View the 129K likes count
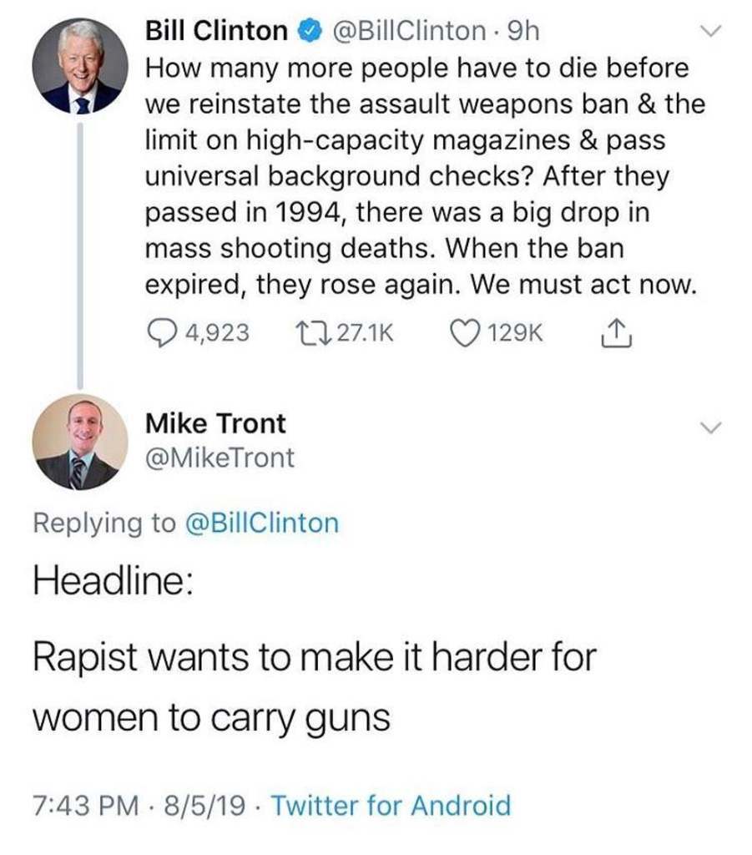The image size is (752, 855). tap(515, 333)
